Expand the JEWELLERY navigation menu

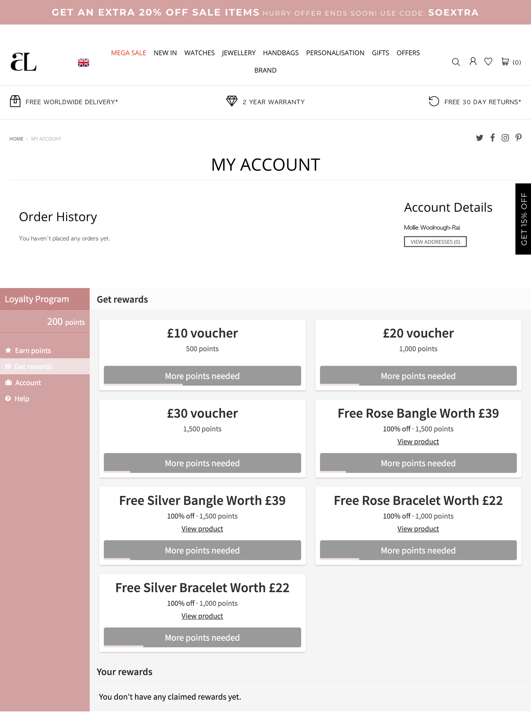(238, 52)
